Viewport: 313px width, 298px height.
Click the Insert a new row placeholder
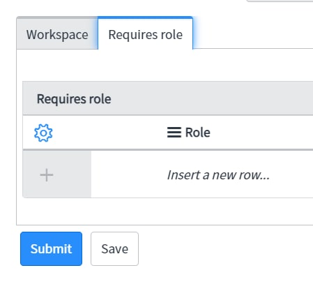(x=218, y=175)
